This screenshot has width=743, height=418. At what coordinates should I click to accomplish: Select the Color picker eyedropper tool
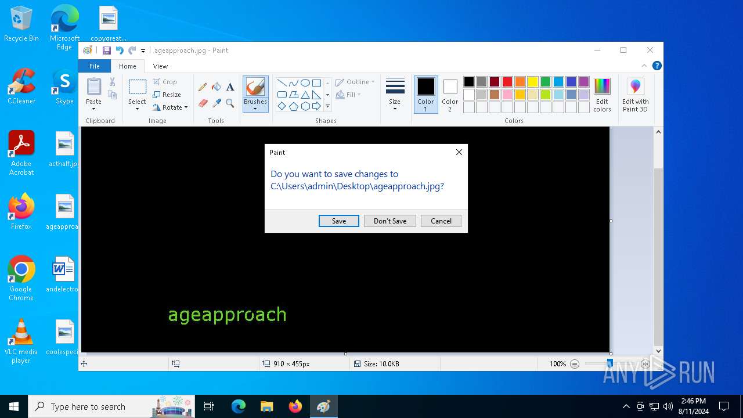217,103
